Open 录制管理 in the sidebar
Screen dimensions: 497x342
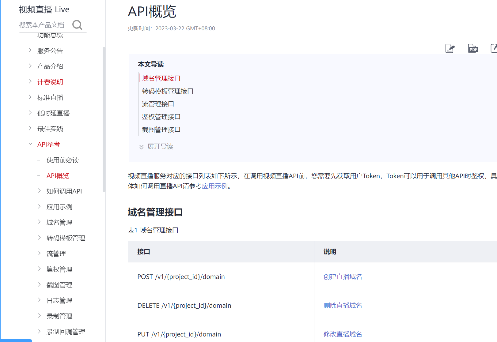coord(59,316)
